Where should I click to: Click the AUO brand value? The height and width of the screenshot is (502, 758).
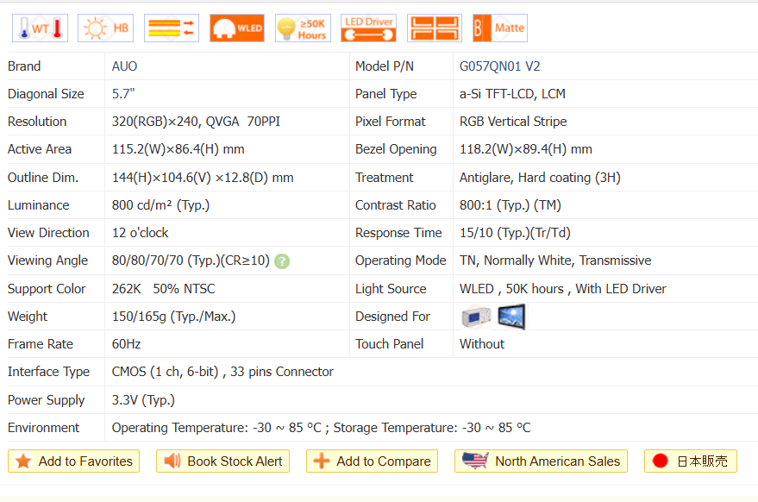(x=124, y=66)
